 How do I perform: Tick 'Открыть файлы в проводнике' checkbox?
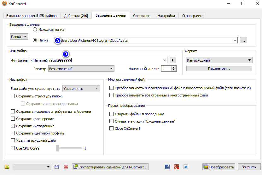(x=111, y=114)
